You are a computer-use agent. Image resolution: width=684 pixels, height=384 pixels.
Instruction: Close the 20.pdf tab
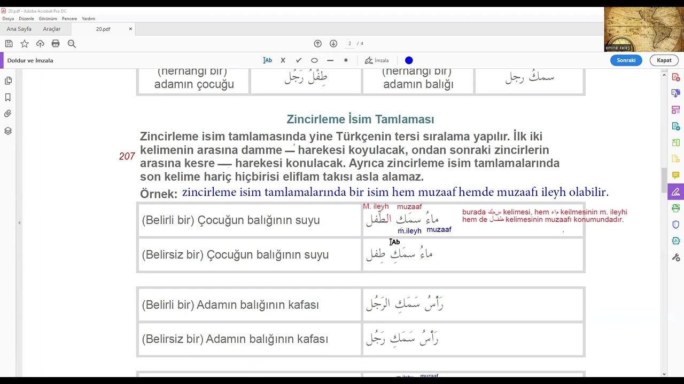(x=130, y=29)
